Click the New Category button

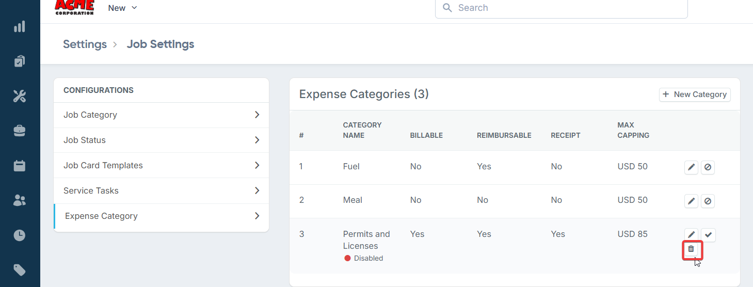[695, 94]
